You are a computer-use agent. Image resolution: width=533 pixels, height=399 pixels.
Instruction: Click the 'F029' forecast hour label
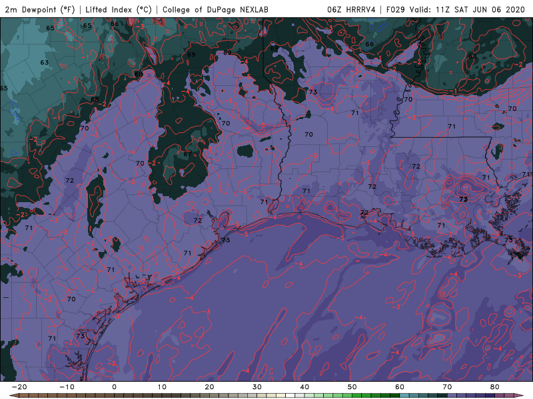396,9
